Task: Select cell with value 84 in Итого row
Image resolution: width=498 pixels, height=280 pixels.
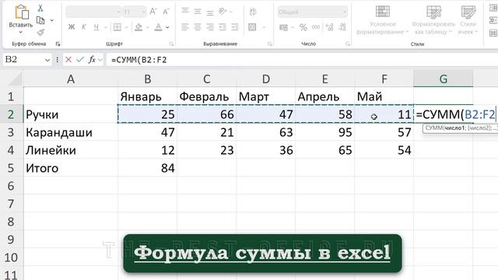Action: pyautogui.click(x=147, y=168)
